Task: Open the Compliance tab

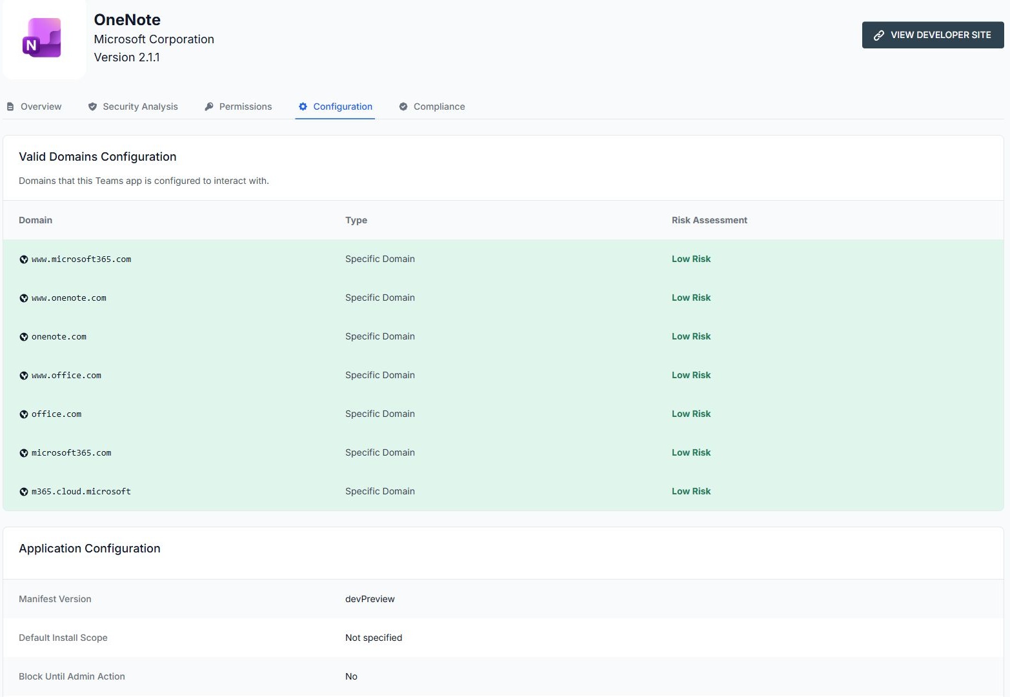Action: (x=432, y=106)
